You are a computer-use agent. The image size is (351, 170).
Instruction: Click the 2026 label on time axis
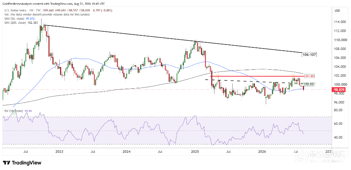point(262,152)
